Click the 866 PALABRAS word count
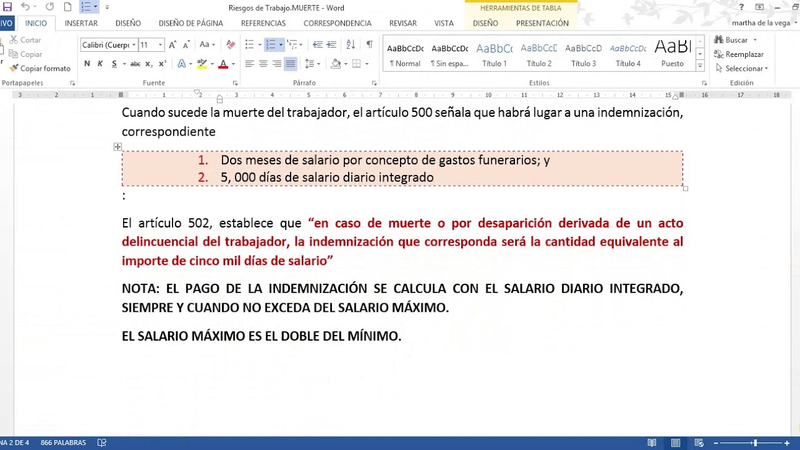Viewport: 800px width, 450px height. (63, 443)
